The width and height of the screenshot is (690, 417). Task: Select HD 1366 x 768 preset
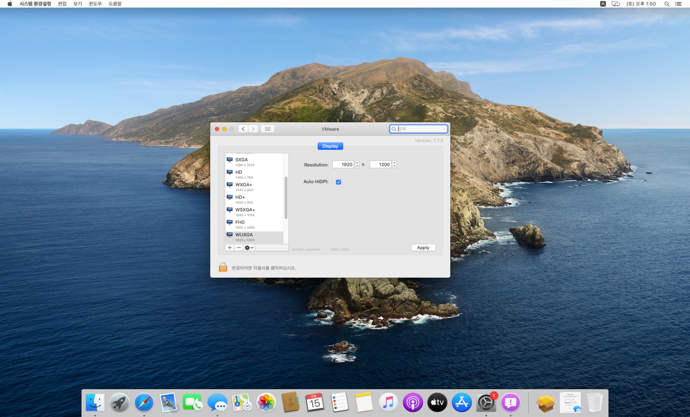click(254, 174)
